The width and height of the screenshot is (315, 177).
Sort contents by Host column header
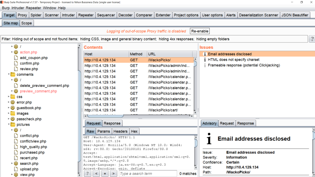pos(106,54)
